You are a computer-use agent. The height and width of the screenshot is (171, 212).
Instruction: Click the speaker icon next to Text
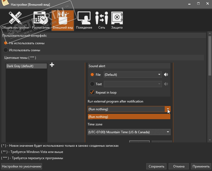tap(166, 84)
